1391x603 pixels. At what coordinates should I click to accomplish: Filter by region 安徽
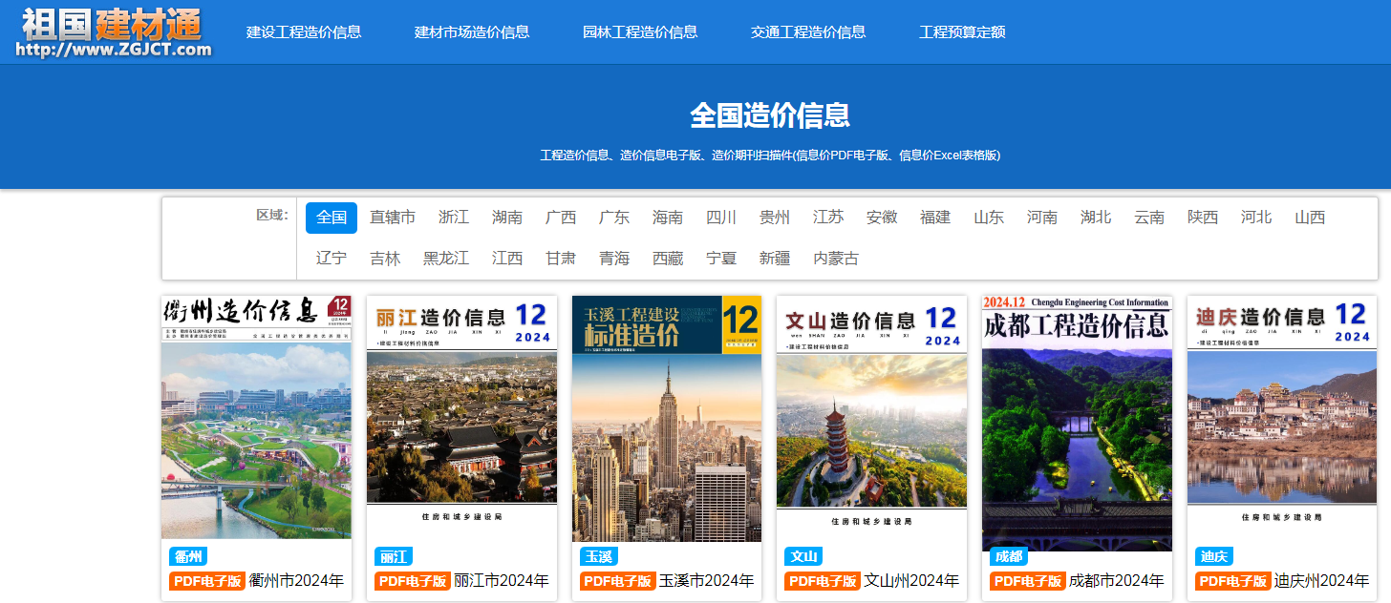[882, 218]
